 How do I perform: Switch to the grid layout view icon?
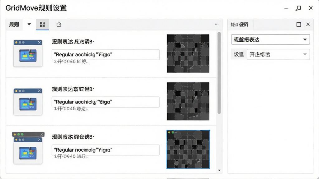coord(42,25)
